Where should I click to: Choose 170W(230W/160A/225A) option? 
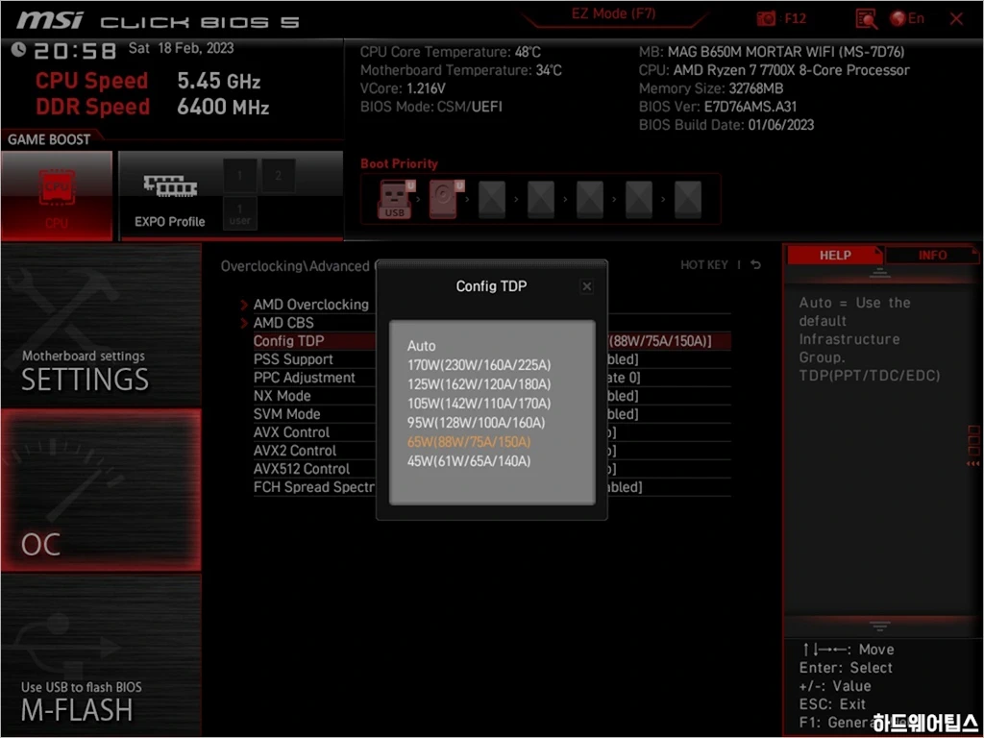tap(479, 365)
